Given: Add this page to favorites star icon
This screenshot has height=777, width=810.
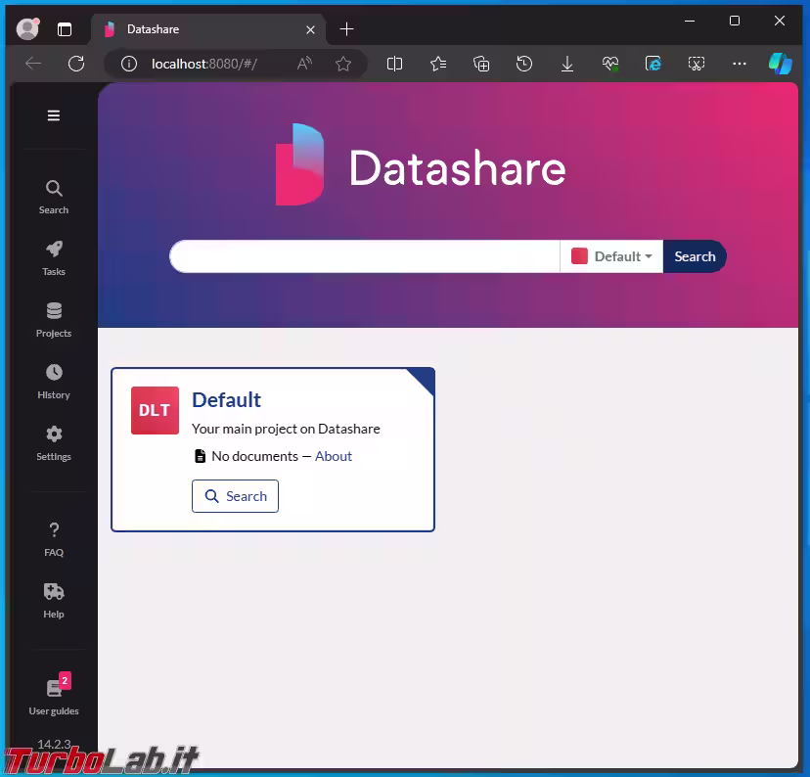Looking at the screenshot, I should (343, 64).
